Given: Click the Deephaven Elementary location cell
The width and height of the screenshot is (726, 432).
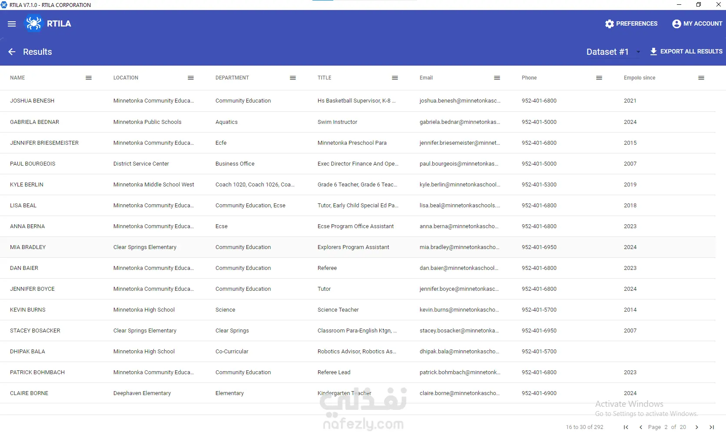Looking at the screenshot, I should pyautogui.click(x=142, y=393).
